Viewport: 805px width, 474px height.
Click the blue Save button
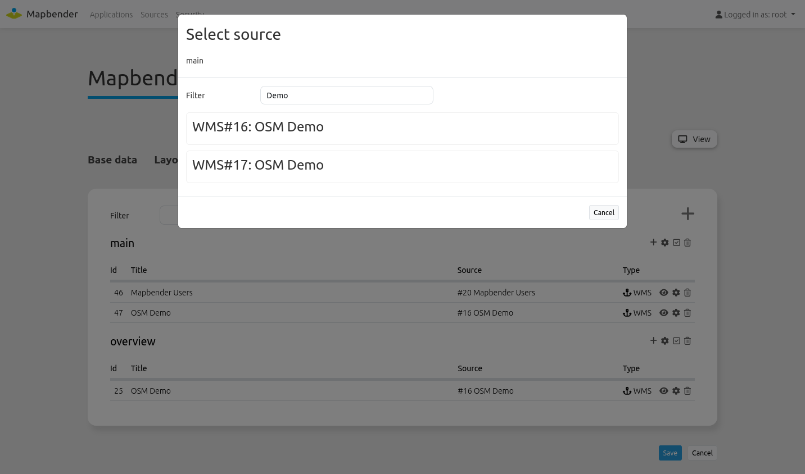coord(670,453)
